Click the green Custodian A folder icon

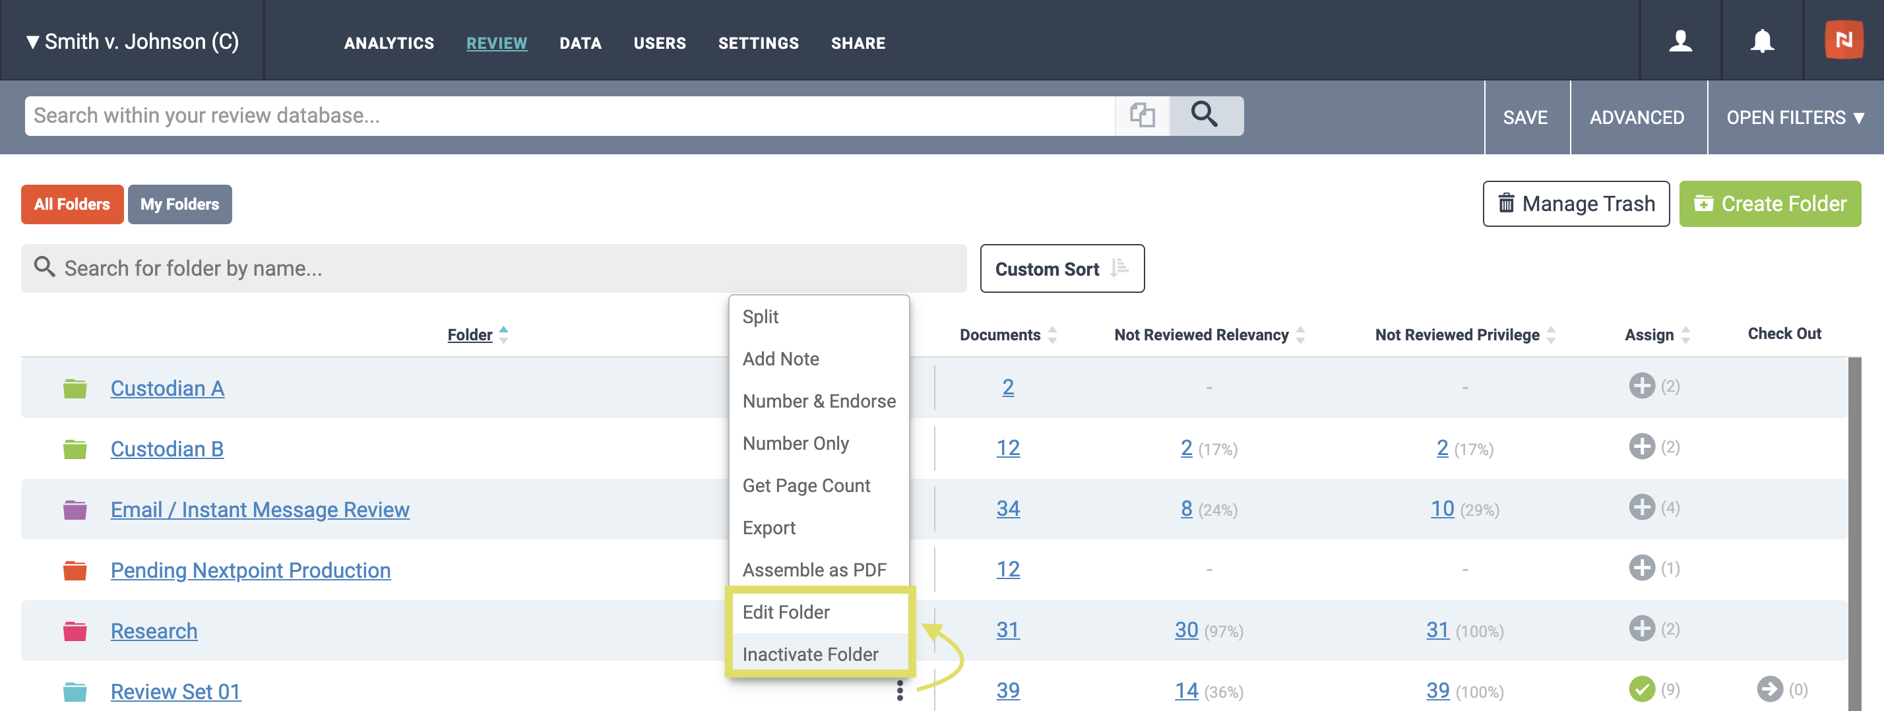75,388
